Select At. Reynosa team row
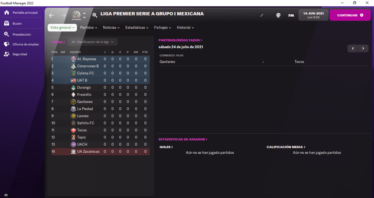Viewport: 374px width, 198px height. [x=86, y=59]
